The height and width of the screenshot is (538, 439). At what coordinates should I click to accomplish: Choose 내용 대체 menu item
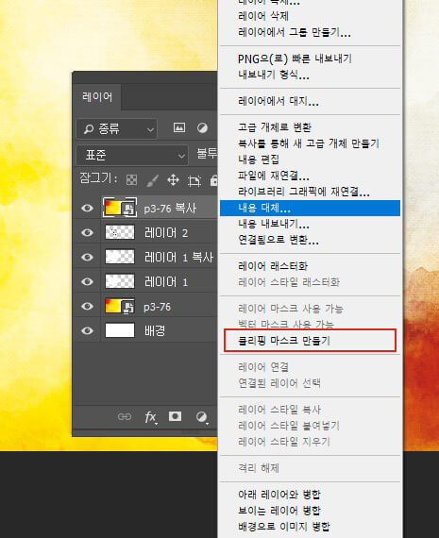pyautogui.click(x=310, y=208)
